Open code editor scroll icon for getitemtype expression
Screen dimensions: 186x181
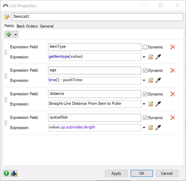click(x=151, y=57)
